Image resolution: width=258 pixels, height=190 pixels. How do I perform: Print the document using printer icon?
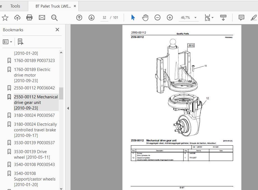[29, 18]
